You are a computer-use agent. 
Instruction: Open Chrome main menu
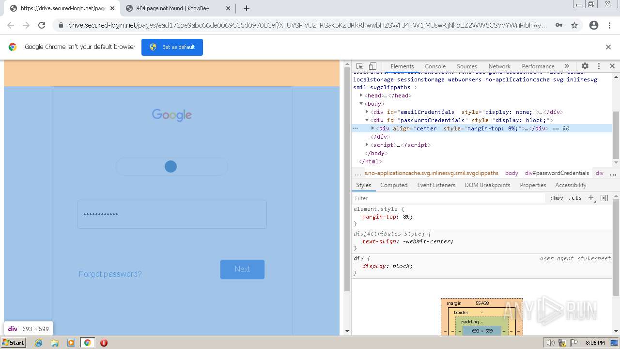(609, 25)
